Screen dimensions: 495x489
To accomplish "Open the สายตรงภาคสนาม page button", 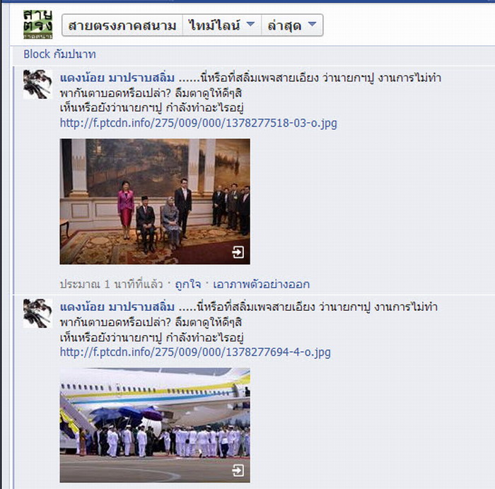I will tap(122, 25).
